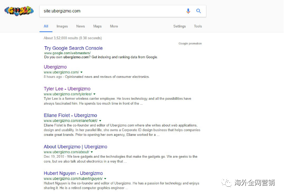Click the 'Eliane Fiolet is the co-founder' snippet

[x=122, y=130]
